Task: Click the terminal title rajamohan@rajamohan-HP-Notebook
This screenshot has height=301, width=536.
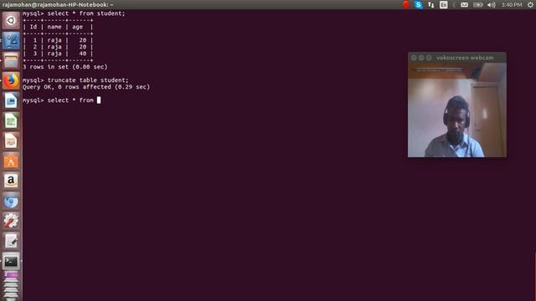Action: coord(58,5)
